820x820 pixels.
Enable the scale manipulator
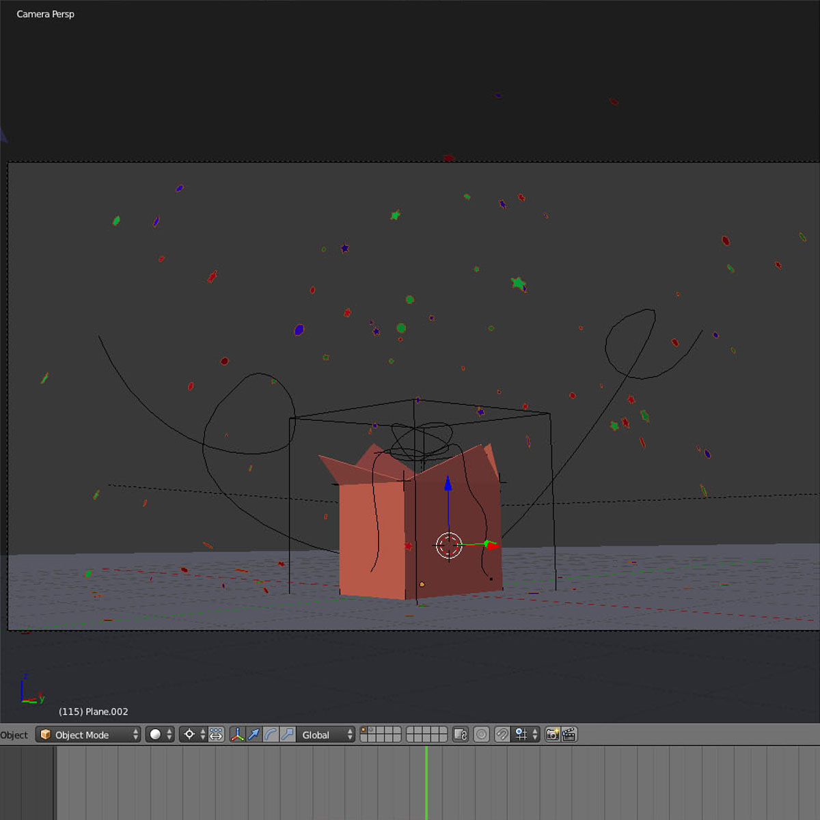288,735
